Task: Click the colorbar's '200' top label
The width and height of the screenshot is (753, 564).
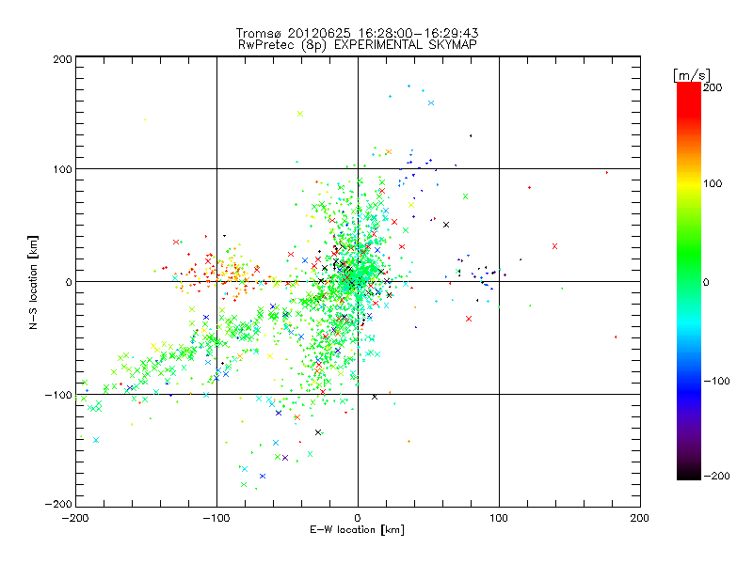Action: [713, 87]
